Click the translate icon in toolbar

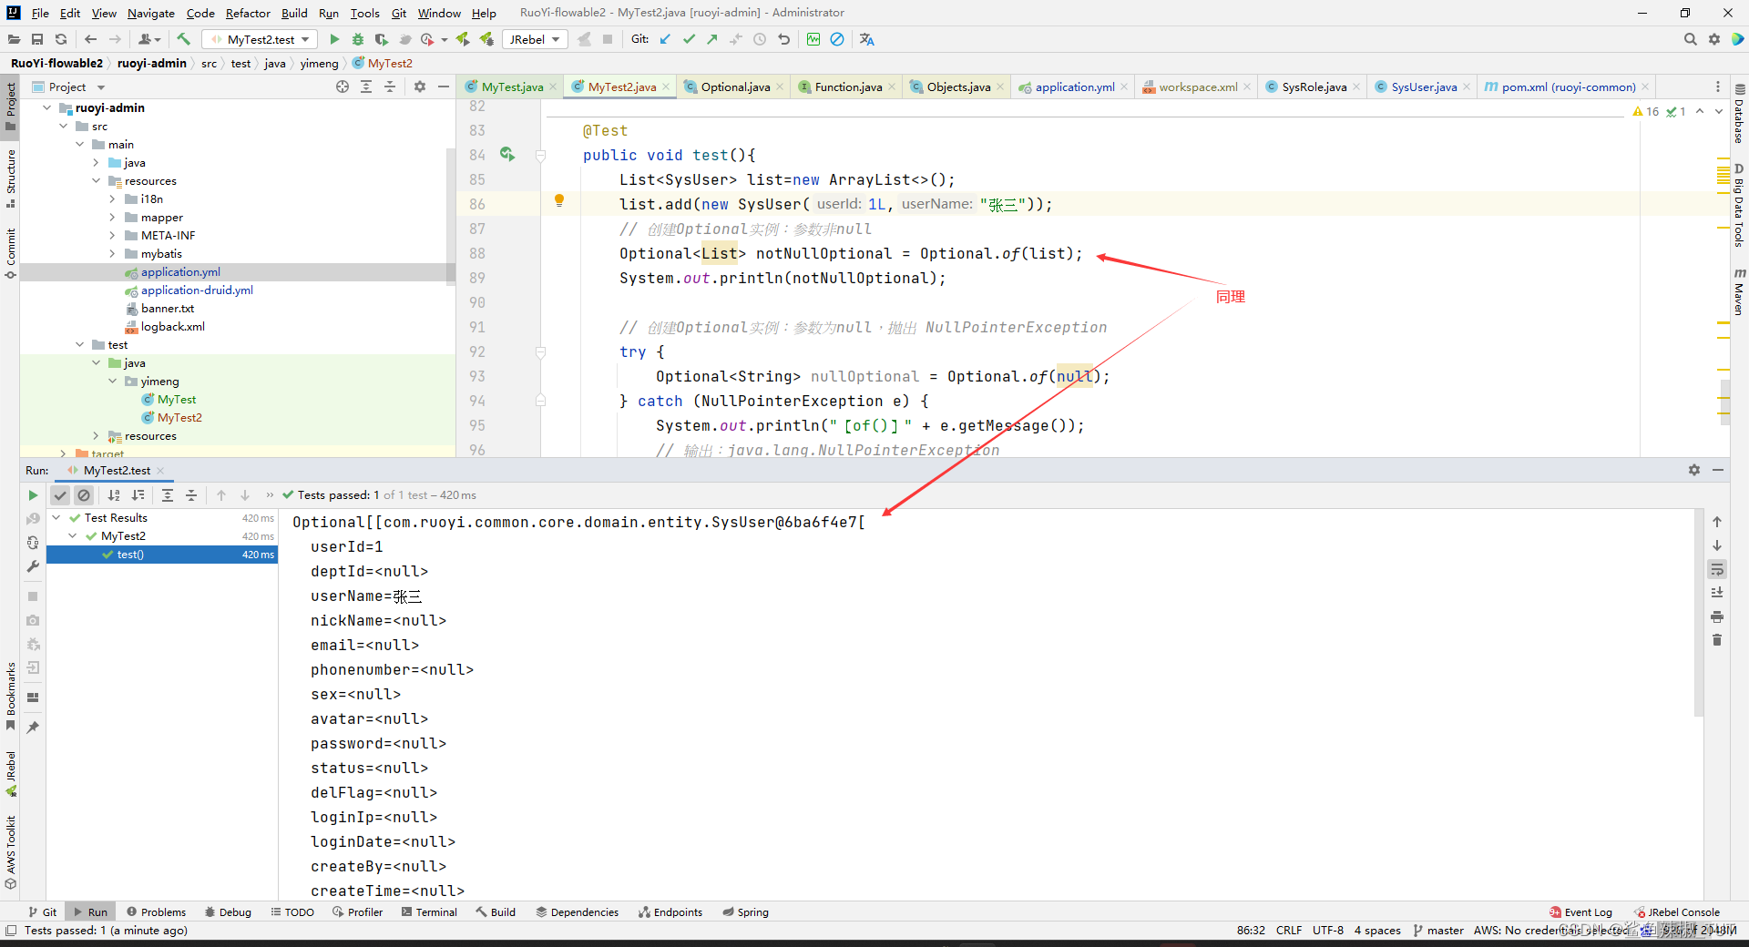point(866,39)
